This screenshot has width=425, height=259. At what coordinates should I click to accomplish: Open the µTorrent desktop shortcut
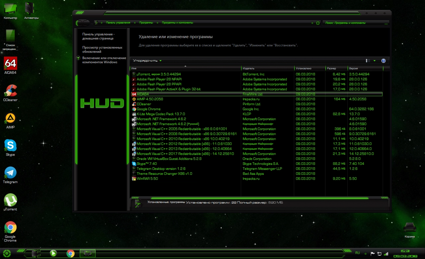click(x=10, y=202)
